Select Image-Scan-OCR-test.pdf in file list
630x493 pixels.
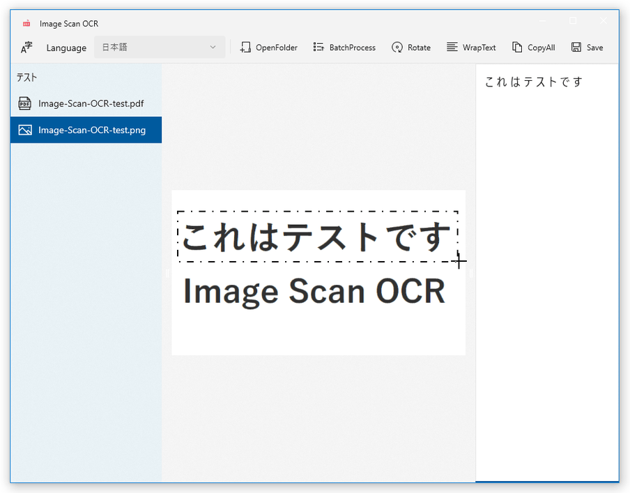[x=86, y=104]
